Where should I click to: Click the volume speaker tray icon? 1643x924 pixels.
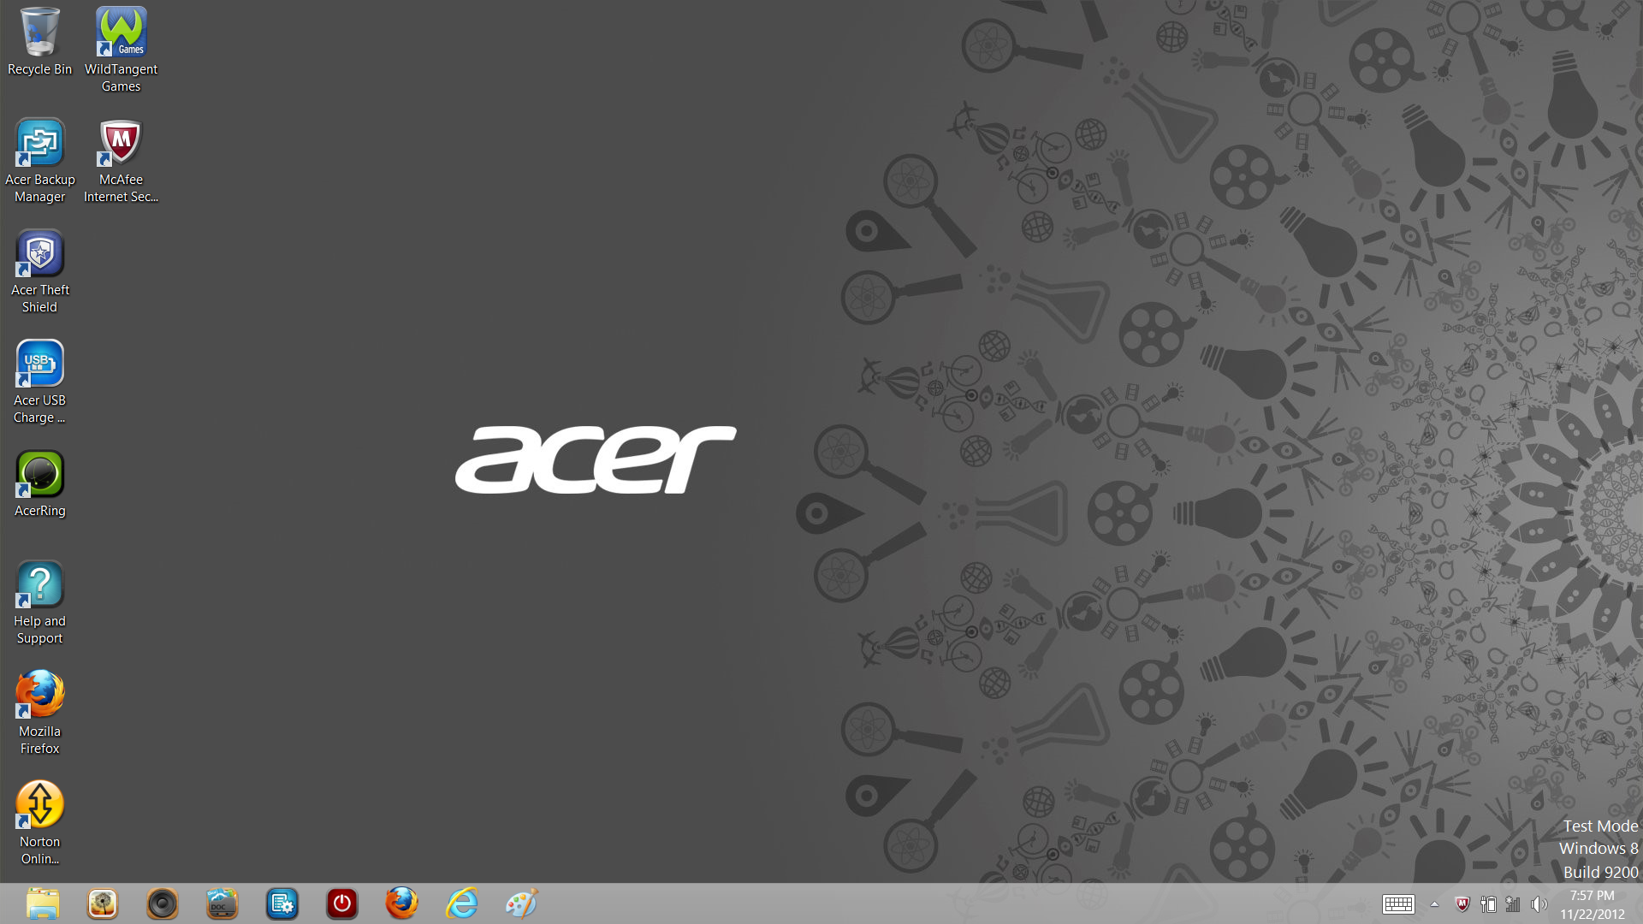point(1539,904)
